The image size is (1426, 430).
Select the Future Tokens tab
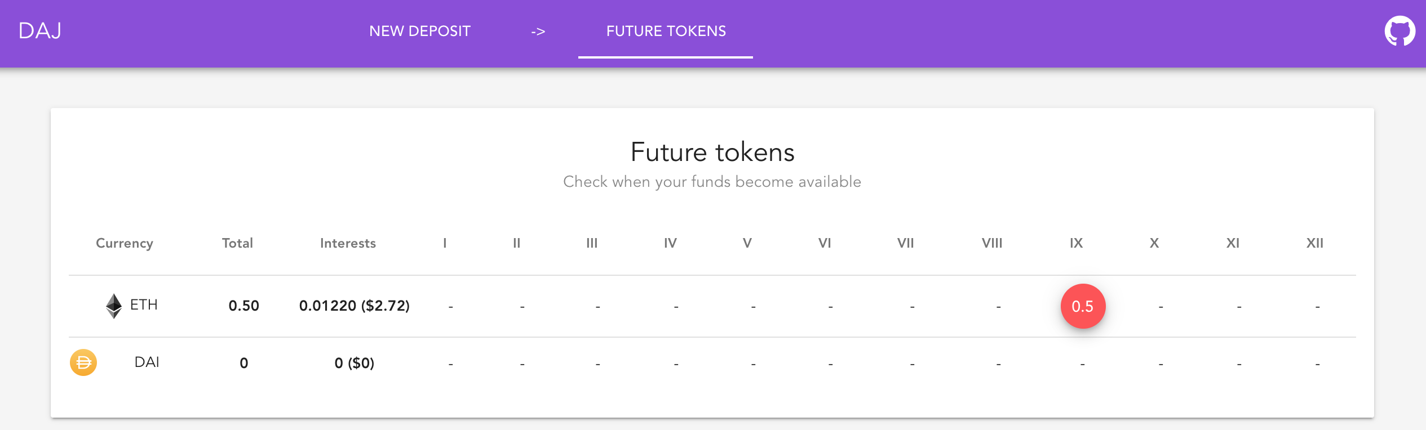pos(666,31)
